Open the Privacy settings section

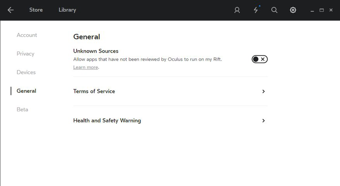click(x=26, y=54)
